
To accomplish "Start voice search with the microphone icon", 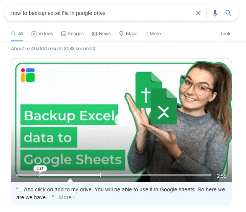I will 215,13.
